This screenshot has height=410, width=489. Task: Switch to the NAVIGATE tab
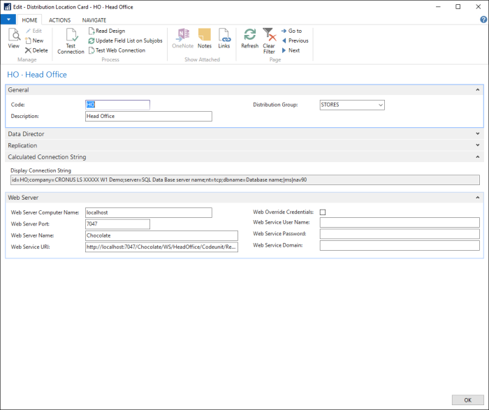click(x=94, y=20)
